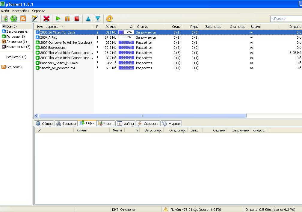Image resolution: width=302 pixels, height=212 pixels.
Task: Click the torrent list horizontal scrollbar thumb
Action: tap(143, 116)
